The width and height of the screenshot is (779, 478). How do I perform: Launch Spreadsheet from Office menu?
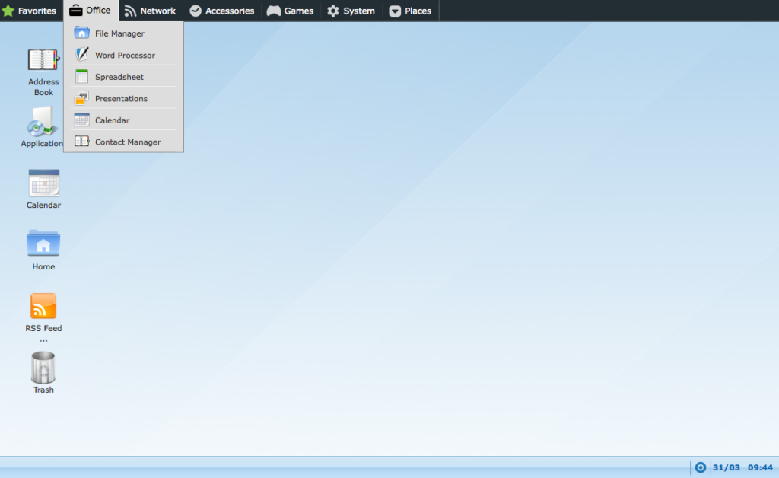point(124,77)
